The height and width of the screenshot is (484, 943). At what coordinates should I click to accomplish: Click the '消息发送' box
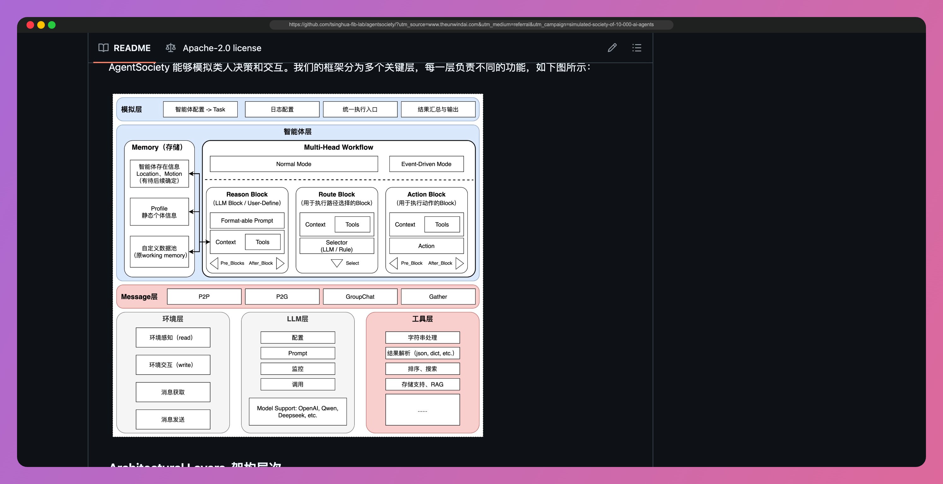click(x=173, y=420)
